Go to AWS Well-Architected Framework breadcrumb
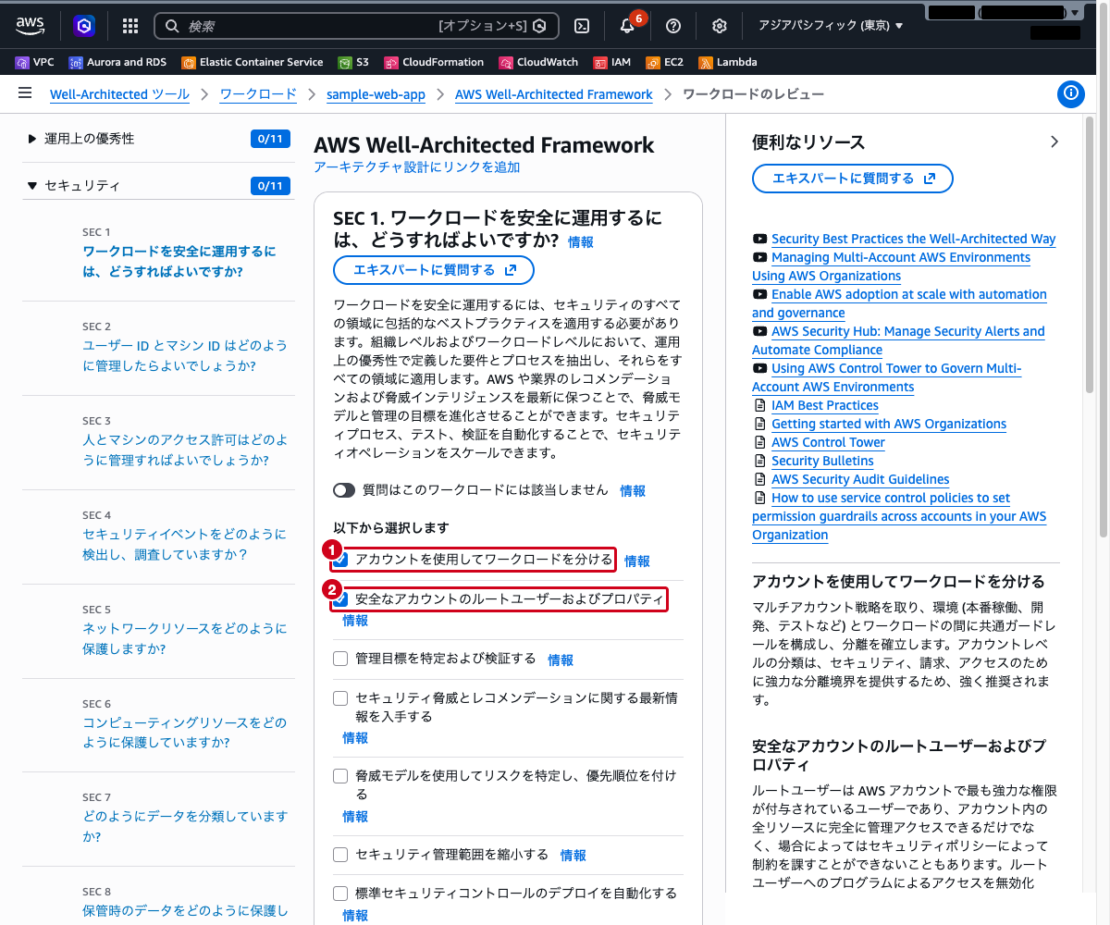This screenshot has width=1110, height=925. pyautogui.click(x=553, y=94)
